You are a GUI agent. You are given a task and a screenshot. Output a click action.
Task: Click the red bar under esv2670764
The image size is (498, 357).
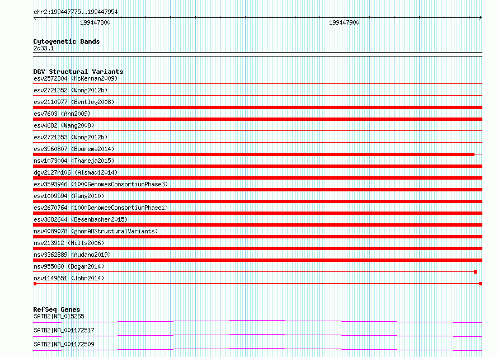click(257, 213)
